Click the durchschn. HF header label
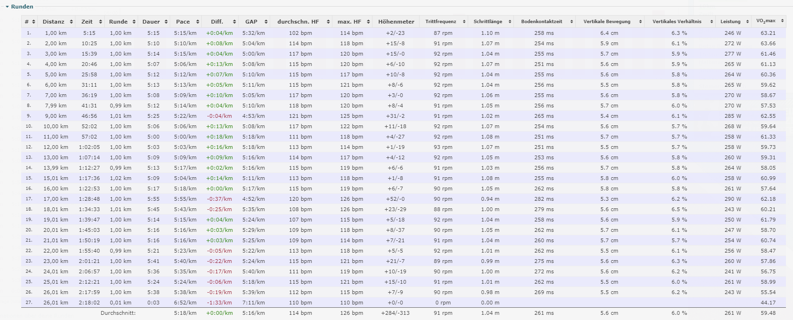 298,22
